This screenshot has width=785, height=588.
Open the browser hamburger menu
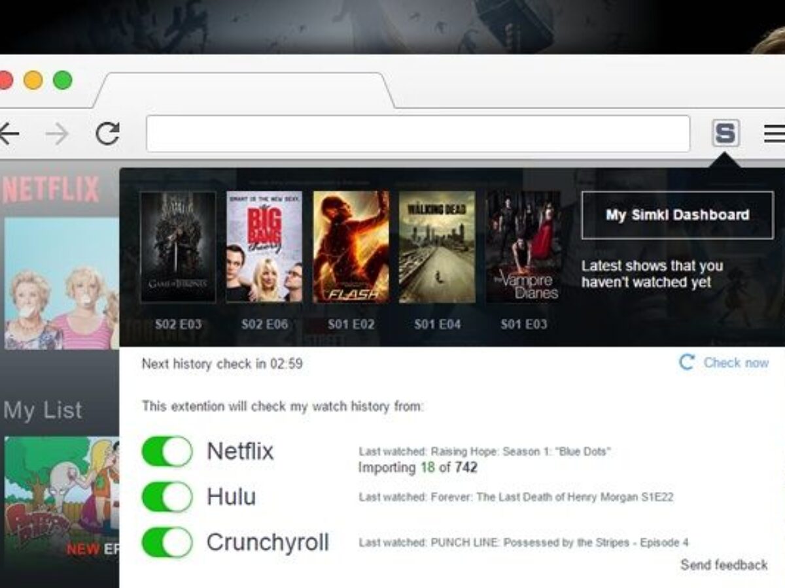click(x=774, y=134)
